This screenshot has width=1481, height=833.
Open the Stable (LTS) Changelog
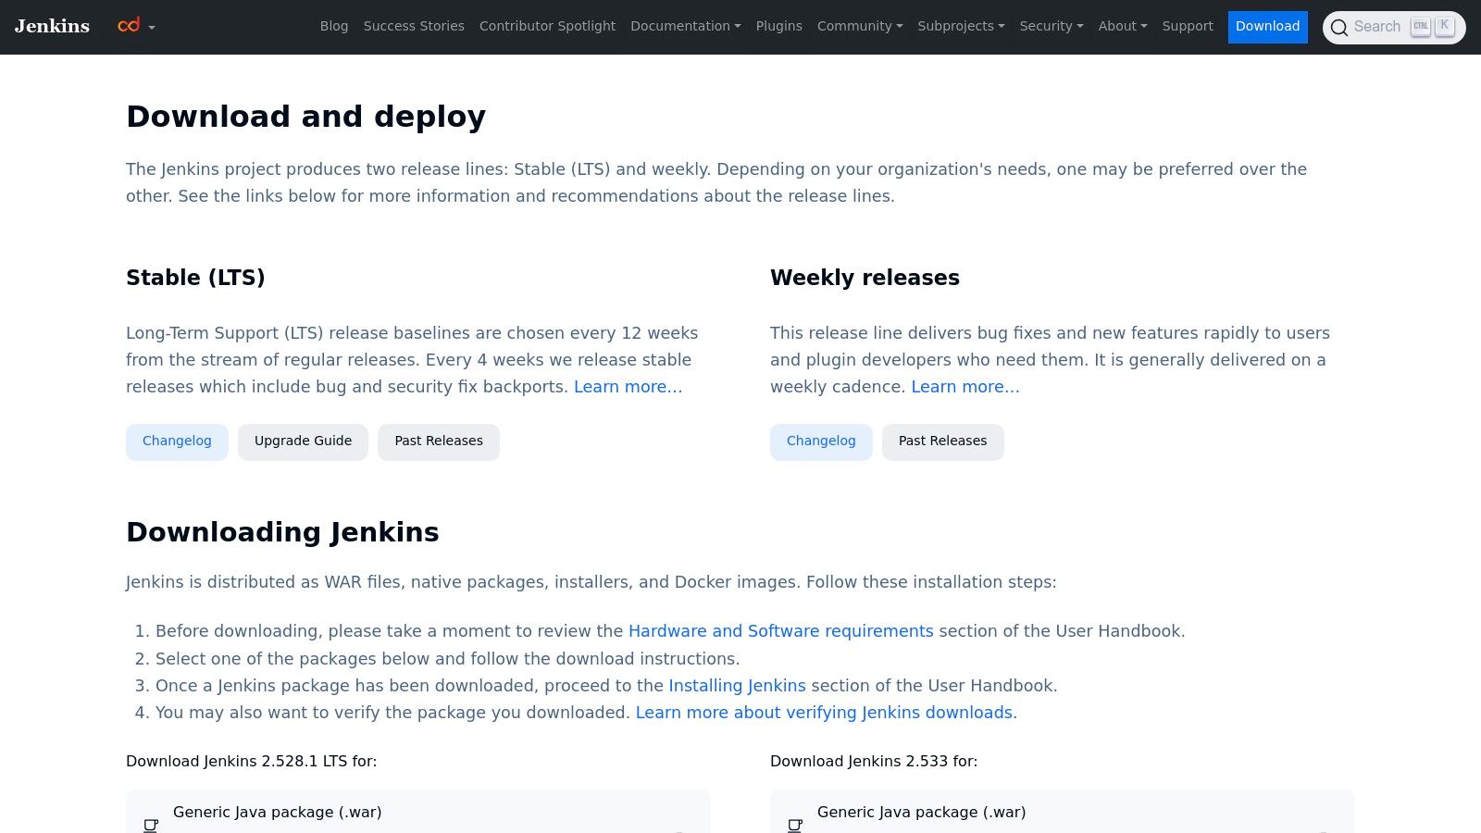177,441
